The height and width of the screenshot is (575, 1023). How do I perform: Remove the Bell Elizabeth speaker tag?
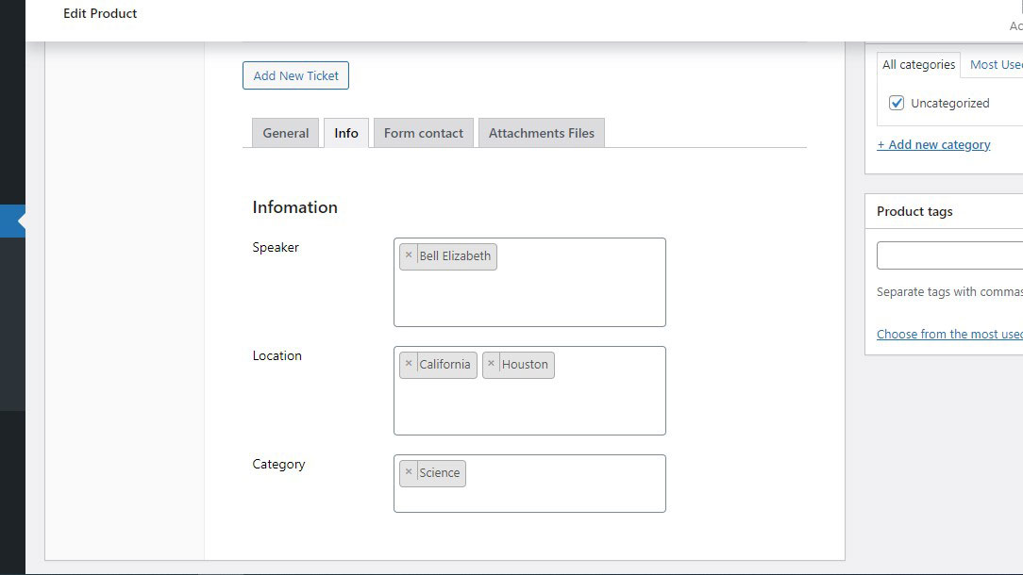(x=409, y=255)
